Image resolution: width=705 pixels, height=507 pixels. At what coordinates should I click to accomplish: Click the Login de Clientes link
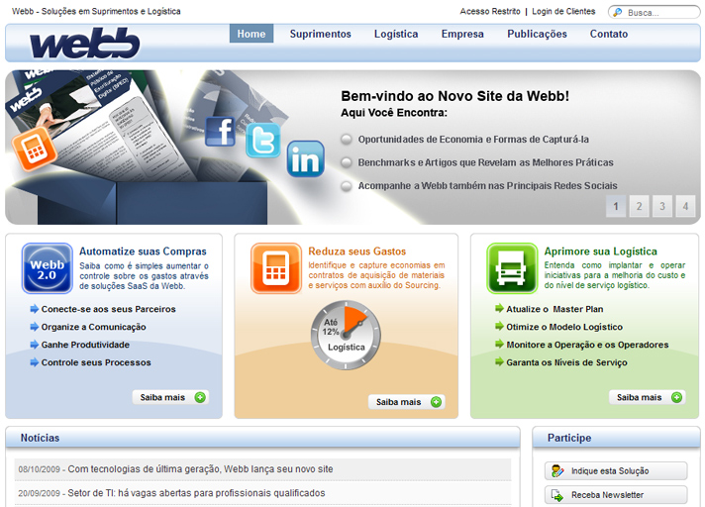pyautogui.click(x=563, y=11)
